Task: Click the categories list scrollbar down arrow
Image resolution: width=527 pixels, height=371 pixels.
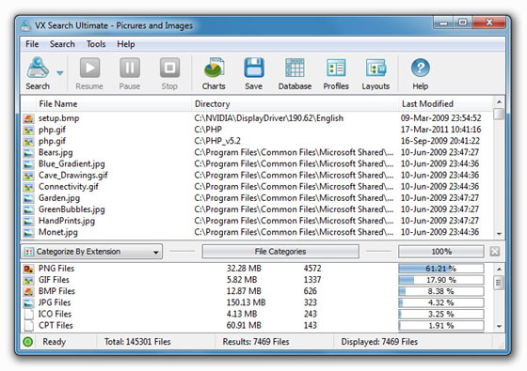Action: point(499,327)
